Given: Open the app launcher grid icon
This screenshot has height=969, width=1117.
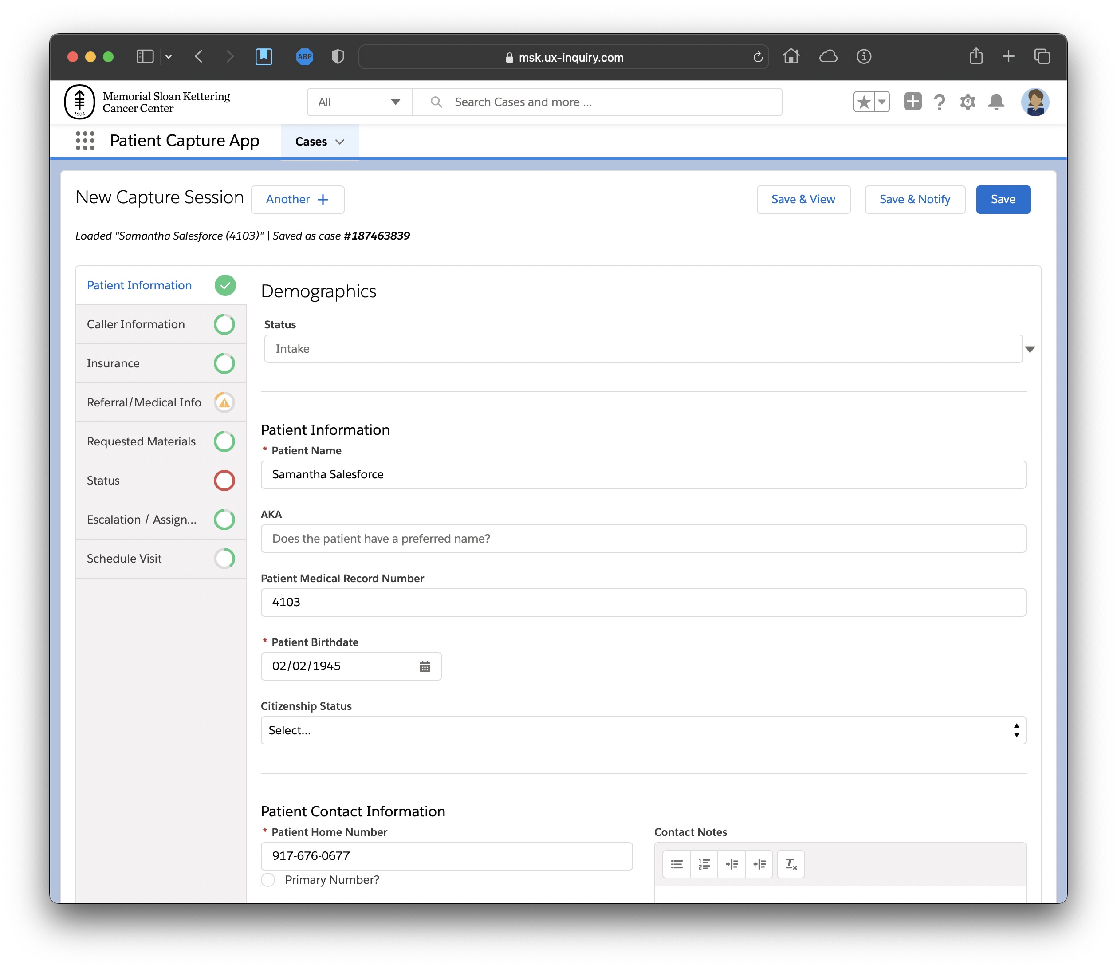Looking at the screenshot, I should [x=85, y=141].
